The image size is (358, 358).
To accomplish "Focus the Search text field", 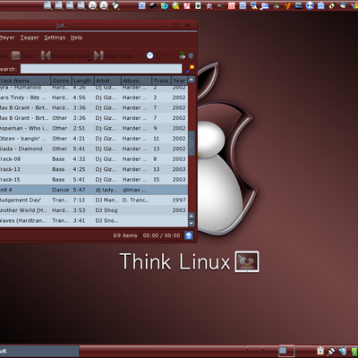I will (x=101, y=69).
